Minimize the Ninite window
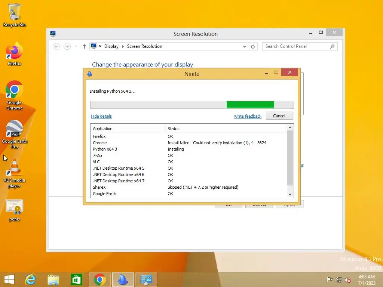The height and width of the screenshot is (287, 383). click(266, 73)
